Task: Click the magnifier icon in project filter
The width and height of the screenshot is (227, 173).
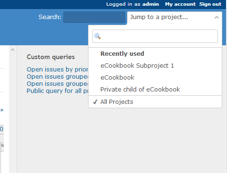Action: 97,36
